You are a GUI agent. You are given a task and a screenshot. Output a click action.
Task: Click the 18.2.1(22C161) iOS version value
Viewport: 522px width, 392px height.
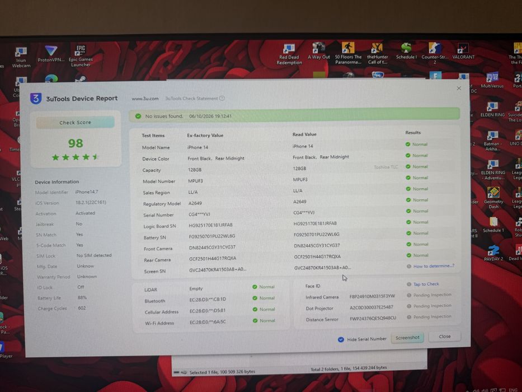click(x=91, y=202)
